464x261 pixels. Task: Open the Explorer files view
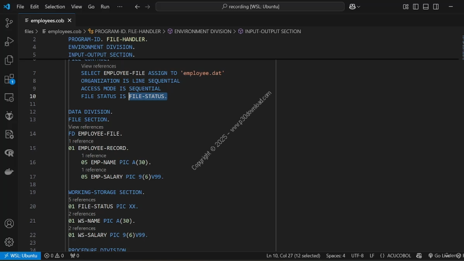pos(9,60)
